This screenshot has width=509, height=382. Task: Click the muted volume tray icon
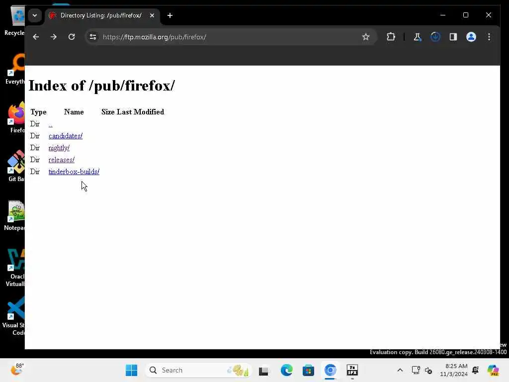428,370
